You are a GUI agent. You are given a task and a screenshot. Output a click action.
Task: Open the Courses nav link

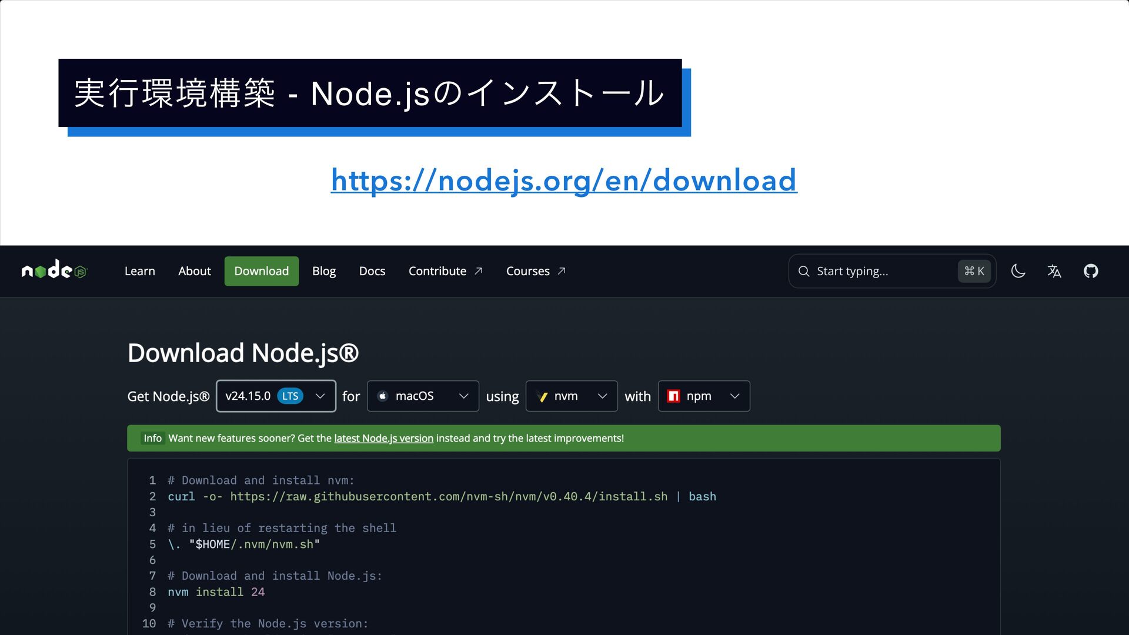536,271
